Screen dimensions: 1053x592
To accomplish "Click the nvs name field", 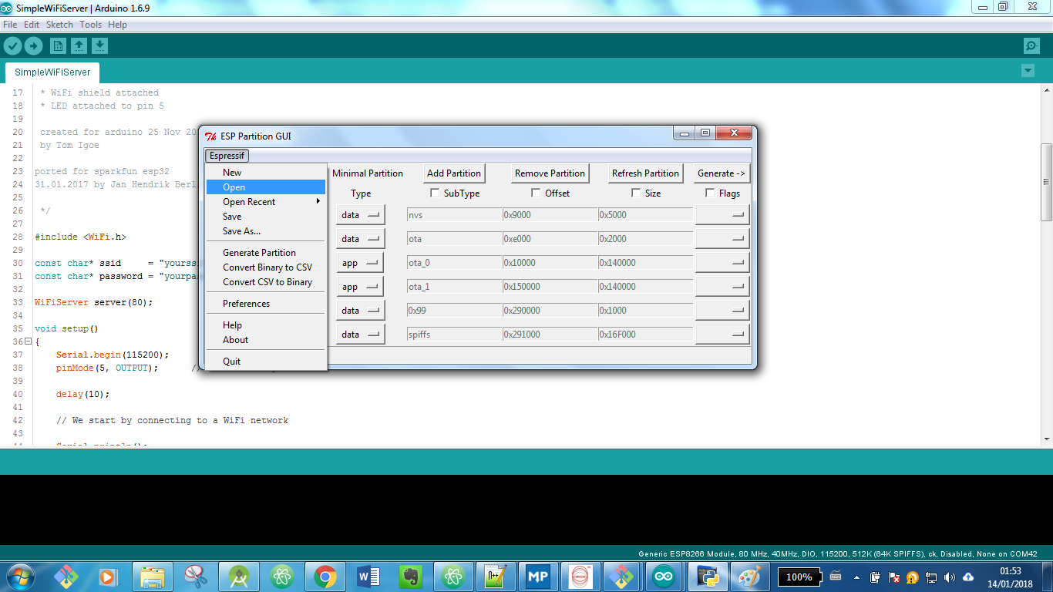I will point(454,215).
